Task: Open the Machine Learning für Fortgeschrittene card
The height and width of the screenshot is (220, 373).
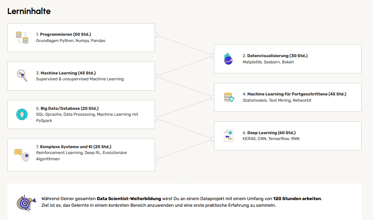Action: (288, 97)
